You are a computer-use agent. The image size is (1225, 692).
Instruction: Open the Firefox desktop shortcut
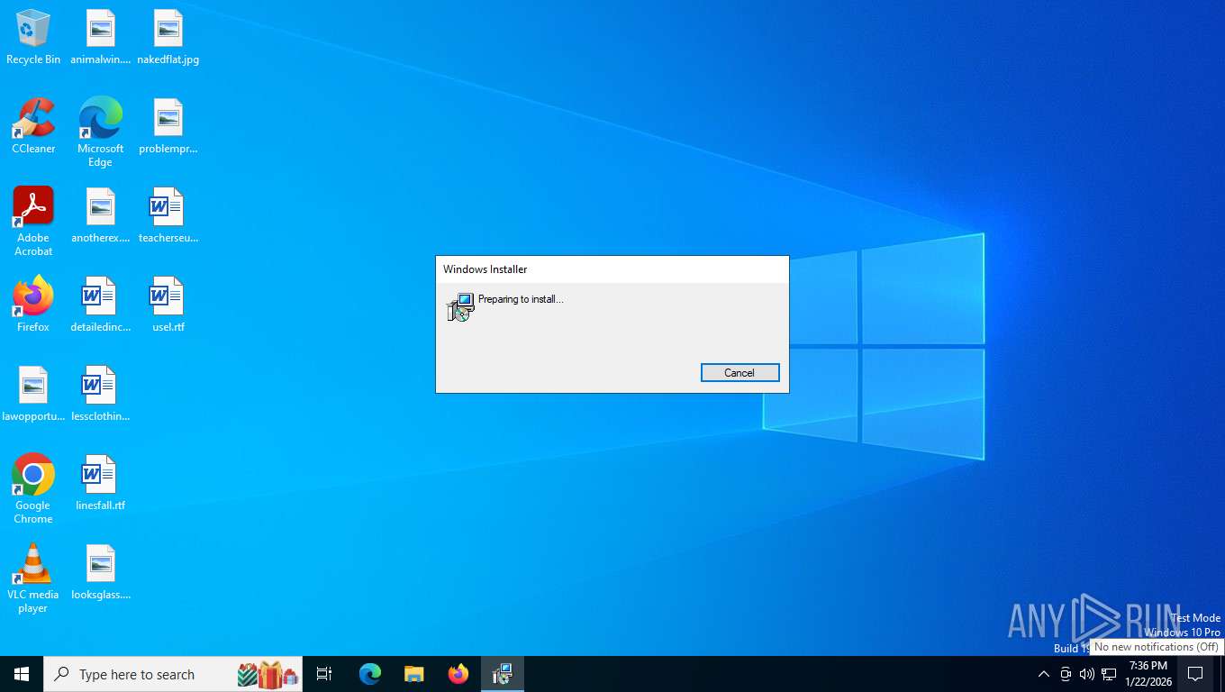(x=33, y=305)
